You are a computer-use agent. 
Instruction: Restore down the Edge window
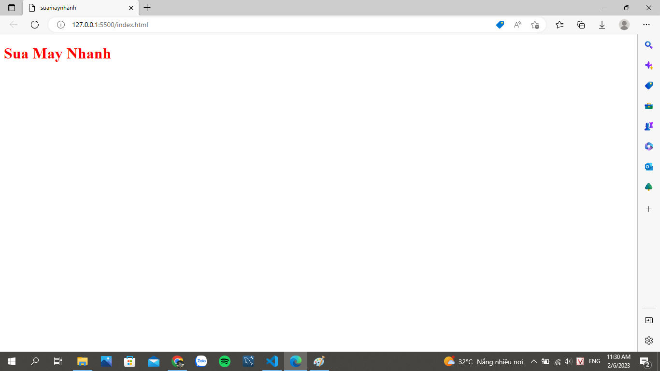627,8
